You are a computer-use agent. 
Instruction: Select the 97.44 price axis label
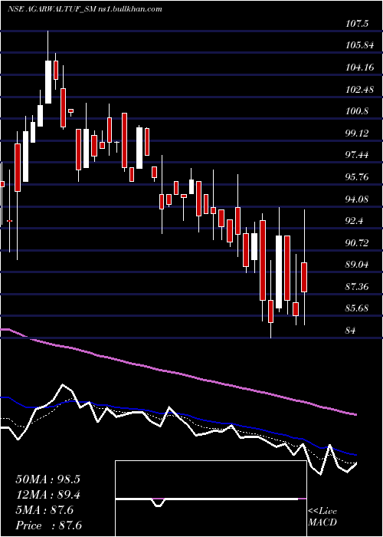coord(357,155)
